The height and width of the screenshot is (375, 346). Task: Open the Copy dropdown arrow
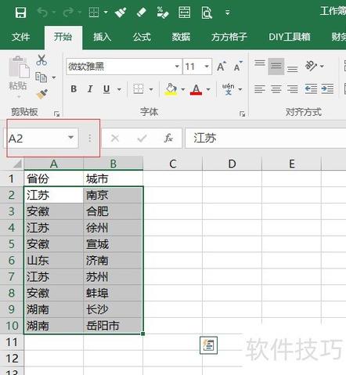[x=54, y=78]
